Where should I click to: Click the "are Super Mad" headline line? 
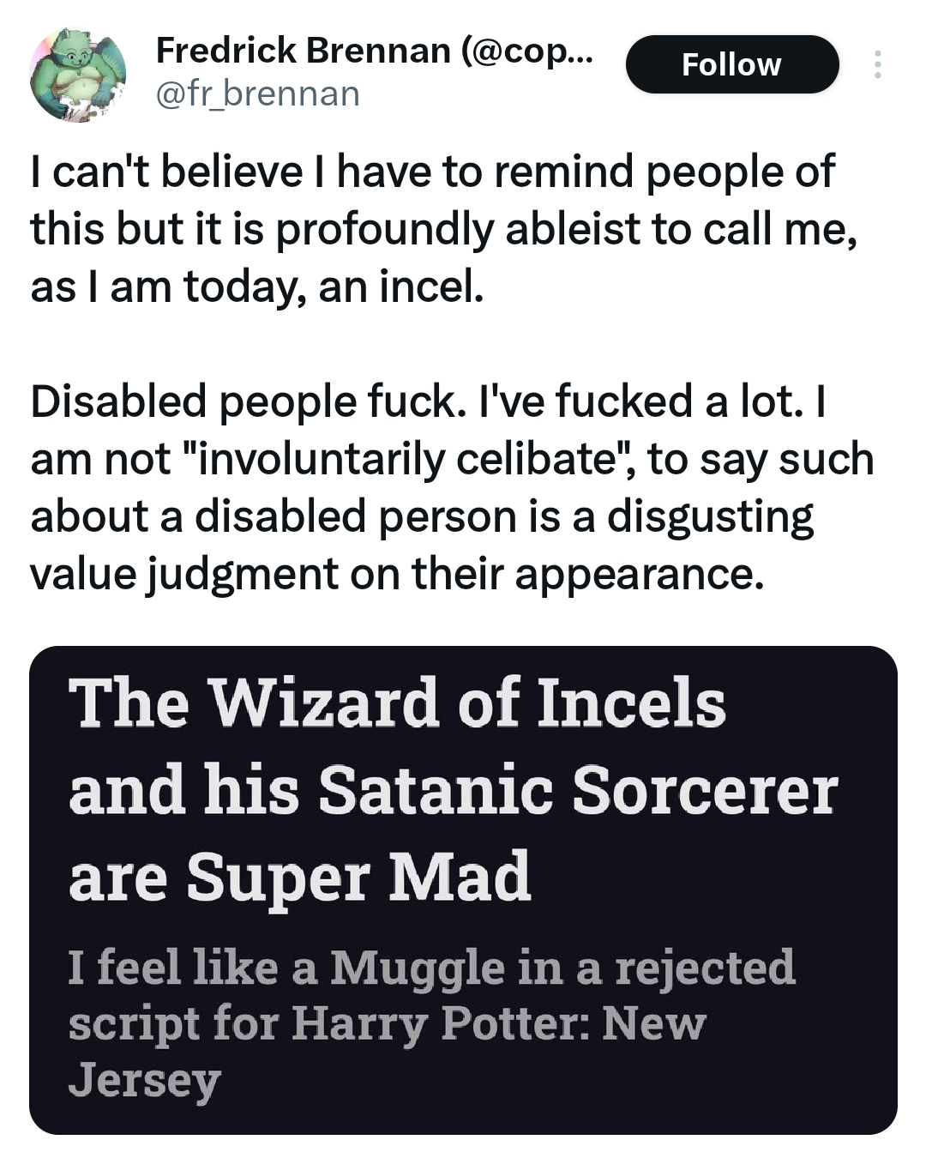click(x=299, y=878)
